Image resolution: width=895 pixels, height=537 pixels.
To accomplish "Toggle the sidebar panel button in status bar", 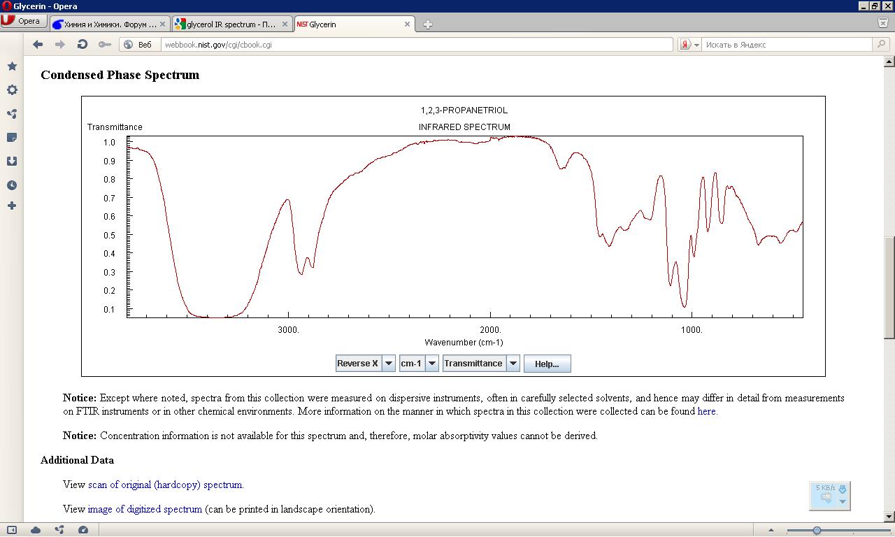I will 12,530.
